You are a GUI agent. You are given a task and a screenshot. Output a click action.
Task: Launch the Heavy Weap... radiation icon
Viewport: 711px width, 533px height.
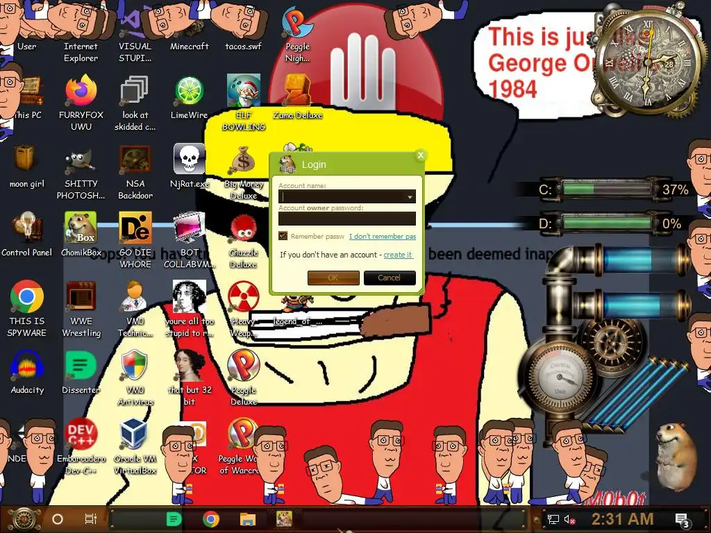click(x=244, y=309)
